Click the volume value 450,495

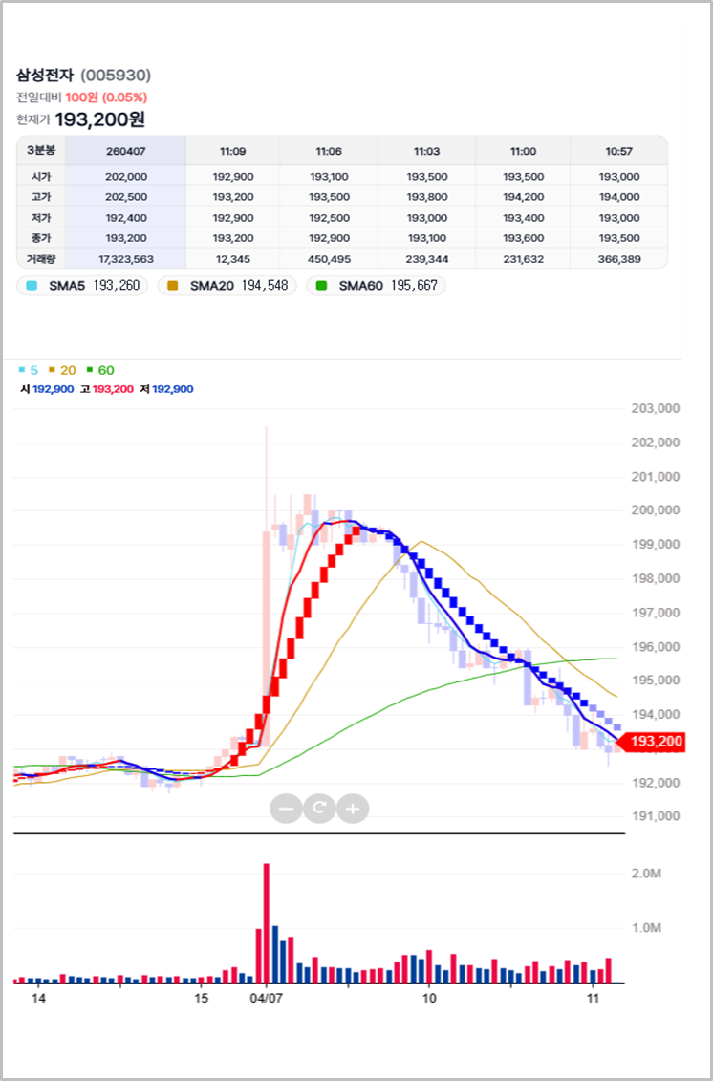pos(329,259)
